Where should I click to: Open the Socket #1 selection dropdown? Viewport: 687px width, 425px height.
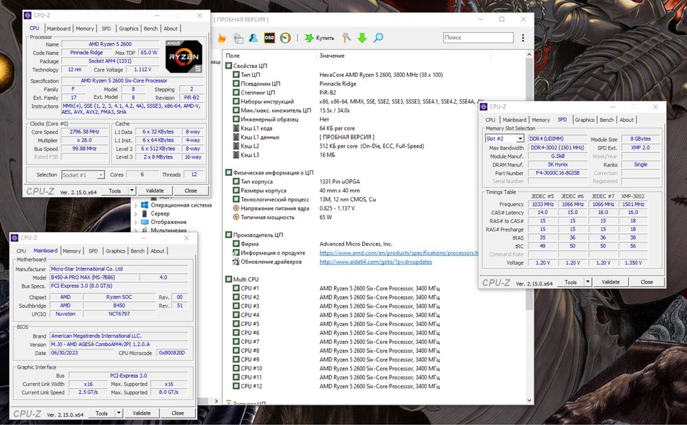(100, 175)
